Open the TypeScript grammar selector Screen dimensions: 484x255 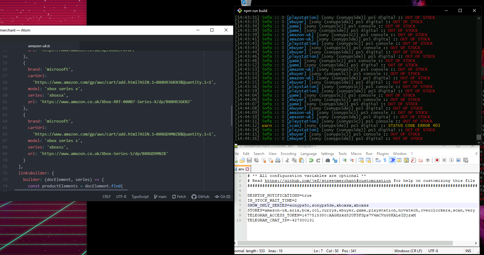click(140, 197)
